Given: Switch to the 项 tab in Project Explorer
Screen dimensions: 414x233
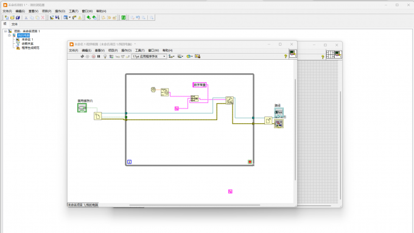Looking at the screenshot, I should click(5, 24).
